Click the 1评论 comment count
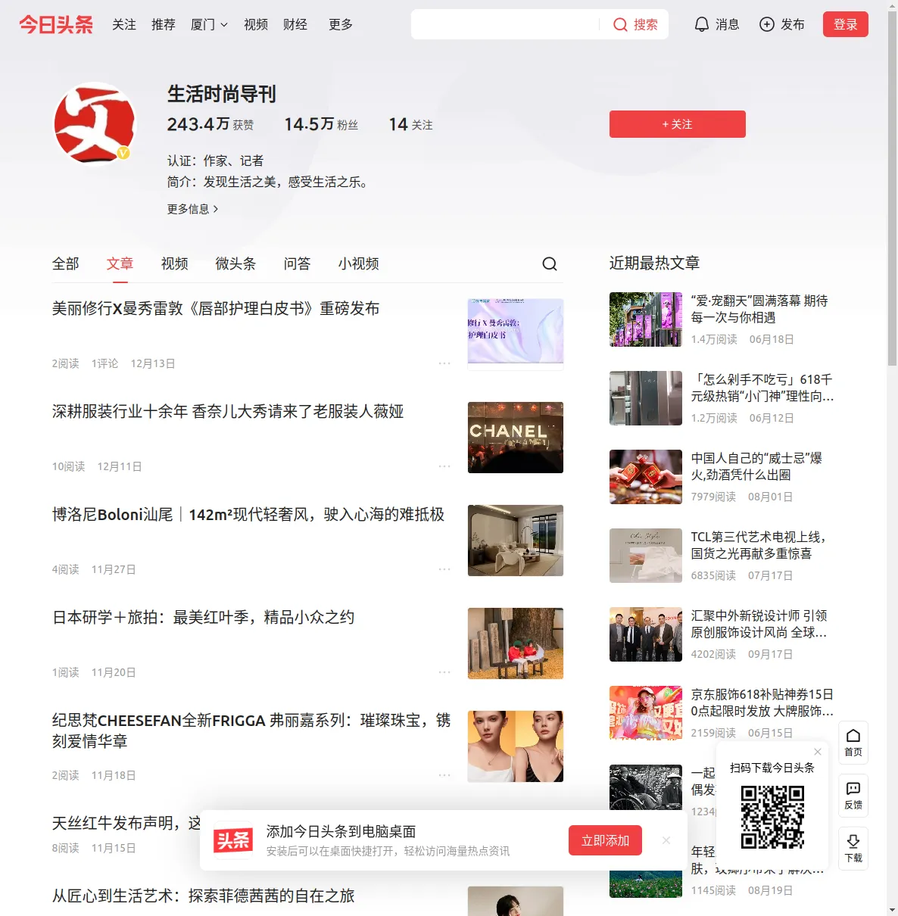This screenshot has width=898, height=916. pyautogui.click(x=104, y=363)
